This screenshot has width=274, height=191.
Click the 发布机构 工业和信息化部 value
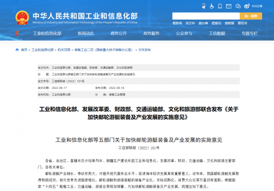tap(61, 94)
